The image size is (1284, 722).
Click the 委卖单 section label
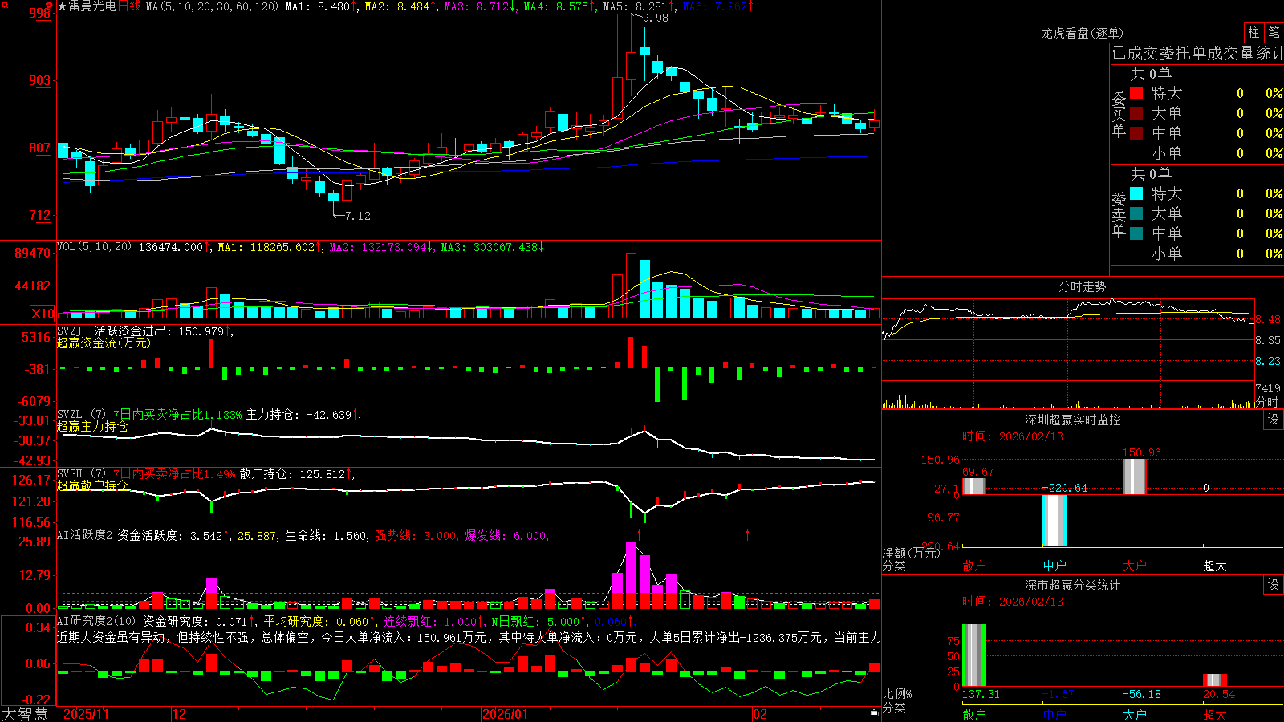(x=1119, y=215)
